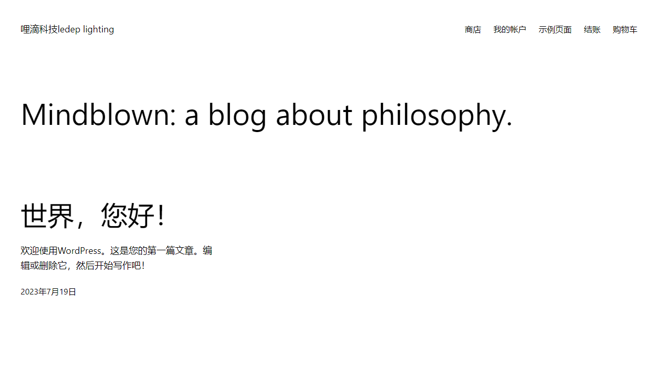Open the 世界，您好！ post title

pyautogui.click(x=94, y=215)
